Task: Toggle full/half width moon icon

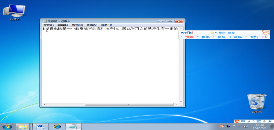Action: pos(248,121)
